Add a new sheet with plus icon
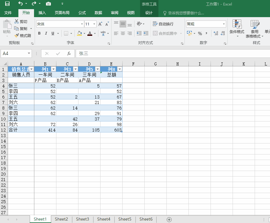This screenshot has width=270, height=223. click(x=169, y=219)
